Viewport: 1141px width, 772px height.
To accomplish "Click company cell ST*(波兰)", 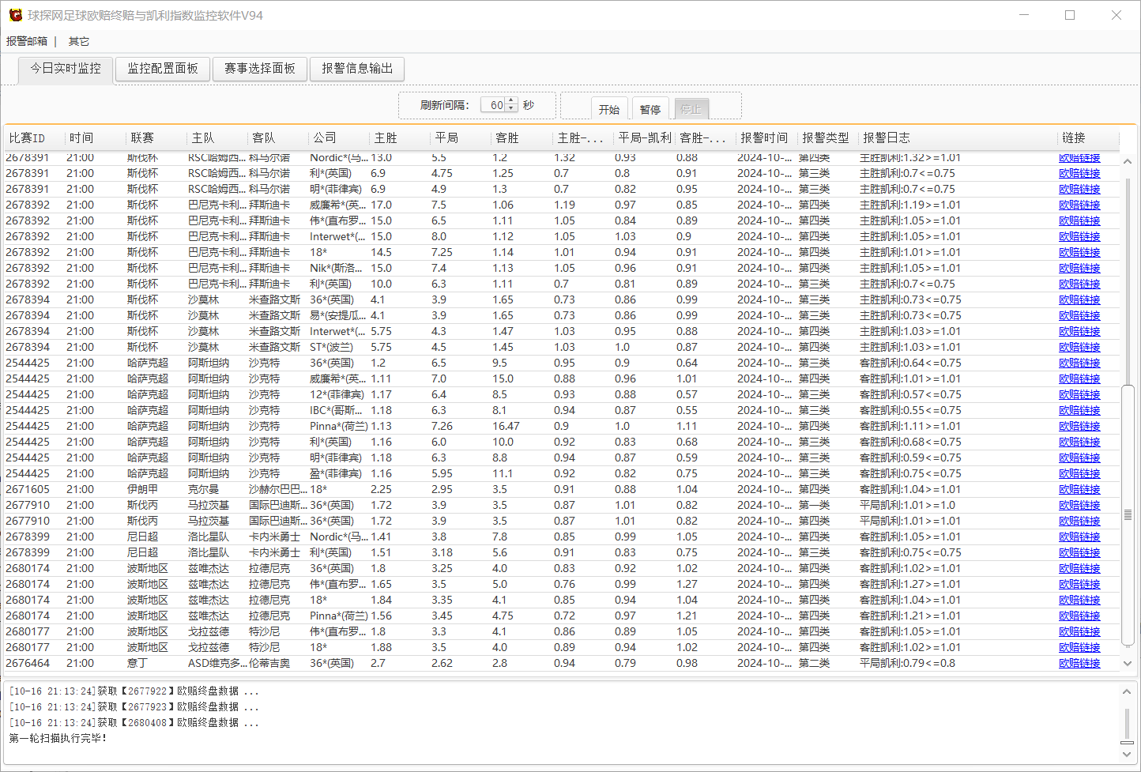I will pos(332,348).
